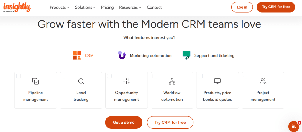Click the Pipeline management card icon
This screenshot has width=302, height=132.
pos(36,81)
